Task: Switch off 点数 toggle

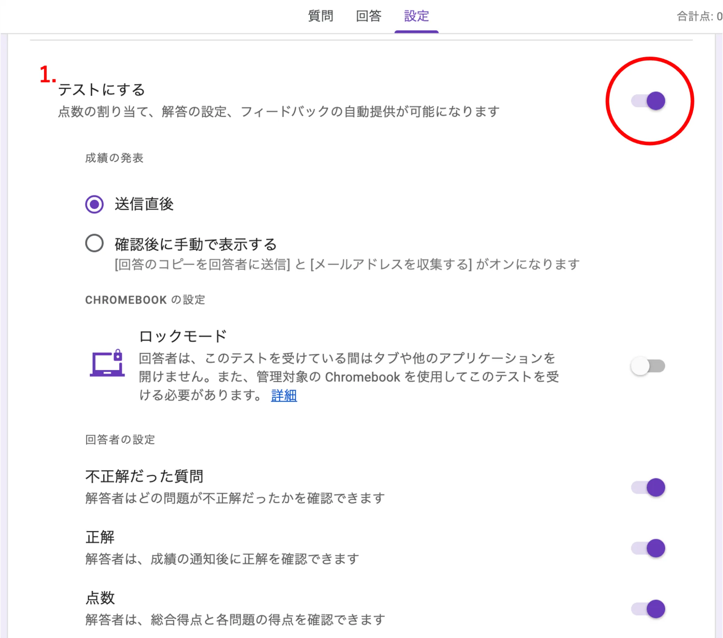Action: click(x=648, y=609)
